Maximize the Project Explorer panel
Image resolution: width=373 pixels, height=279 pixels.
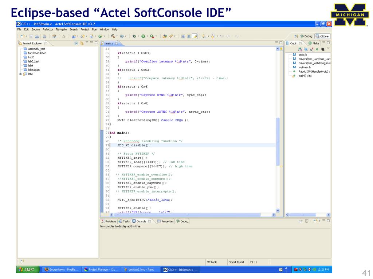(96, 43)
